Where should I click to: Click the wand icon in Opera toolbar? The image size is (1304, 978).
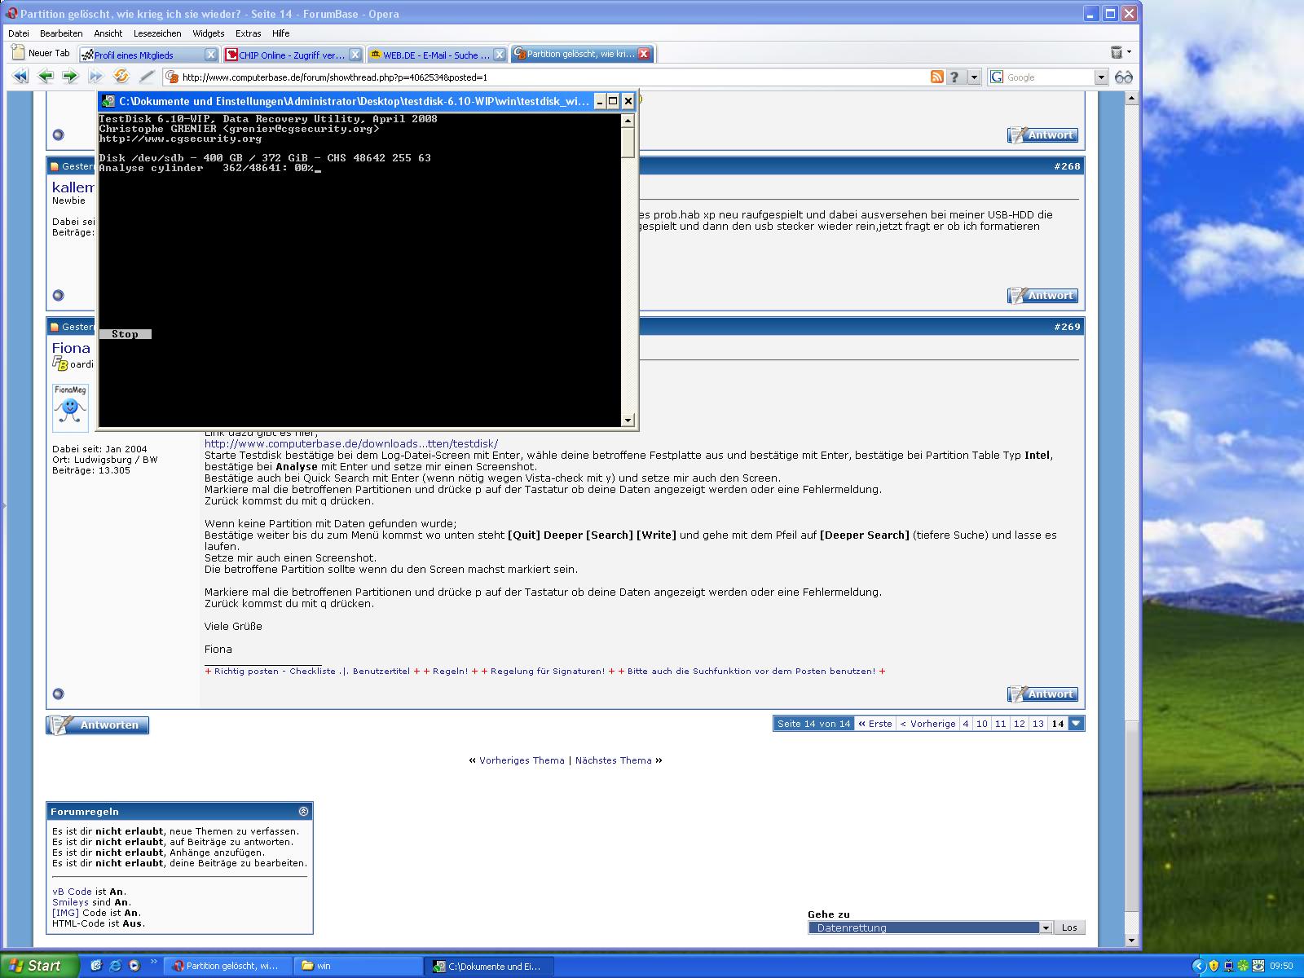pos(146,77)
